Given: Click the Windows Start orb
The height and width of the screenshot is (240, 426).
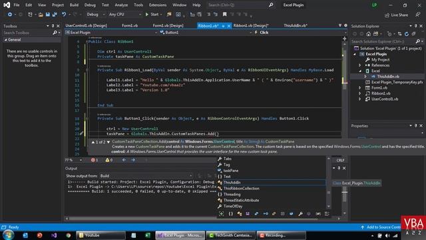Looking at the screenshot, I should pos(9,235).
